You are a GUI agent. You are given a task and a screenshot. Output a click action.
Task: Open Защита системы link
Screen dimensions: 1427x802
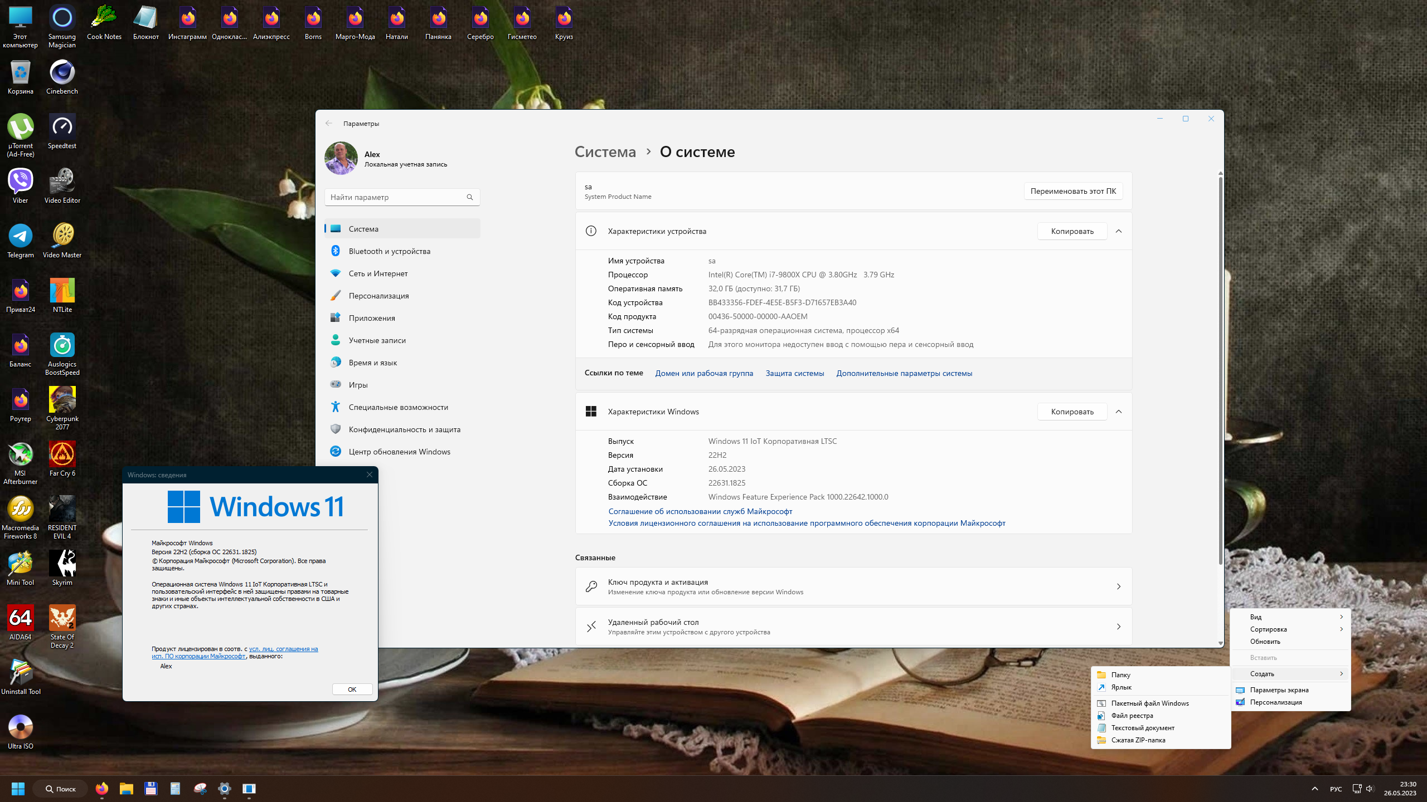(795, 373)
